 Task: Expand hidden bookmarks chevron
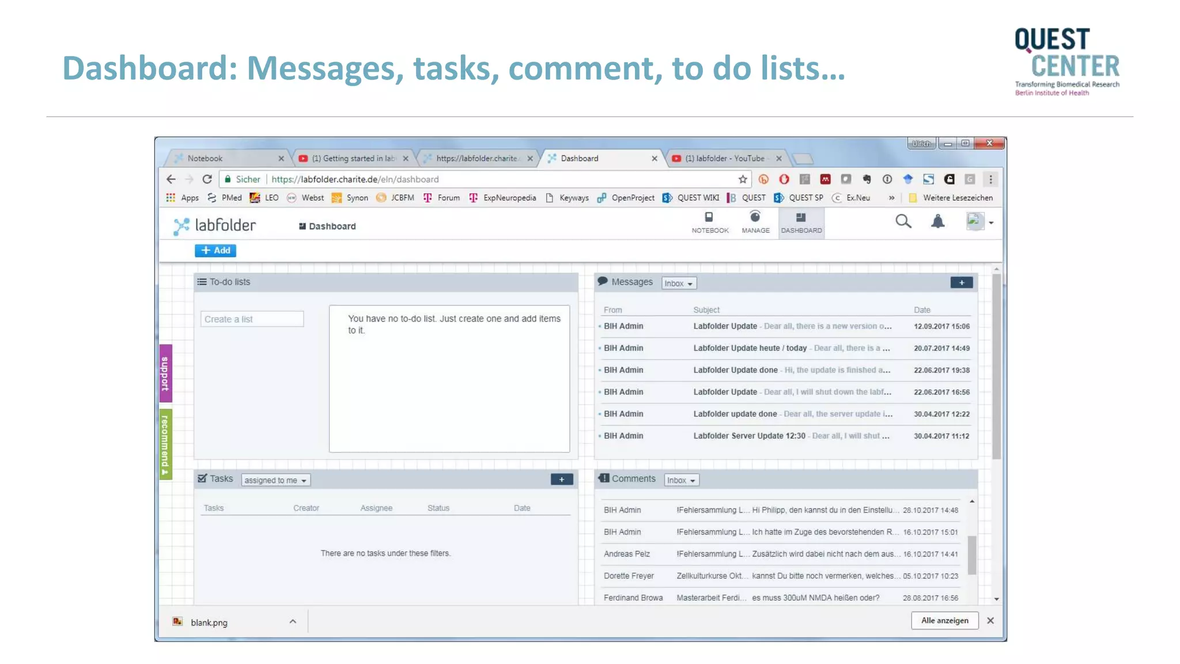pyautogui.click(x=891, y=198)
